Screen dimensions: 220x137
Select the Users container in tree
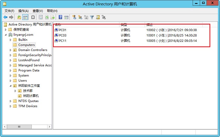coord(23,80)
